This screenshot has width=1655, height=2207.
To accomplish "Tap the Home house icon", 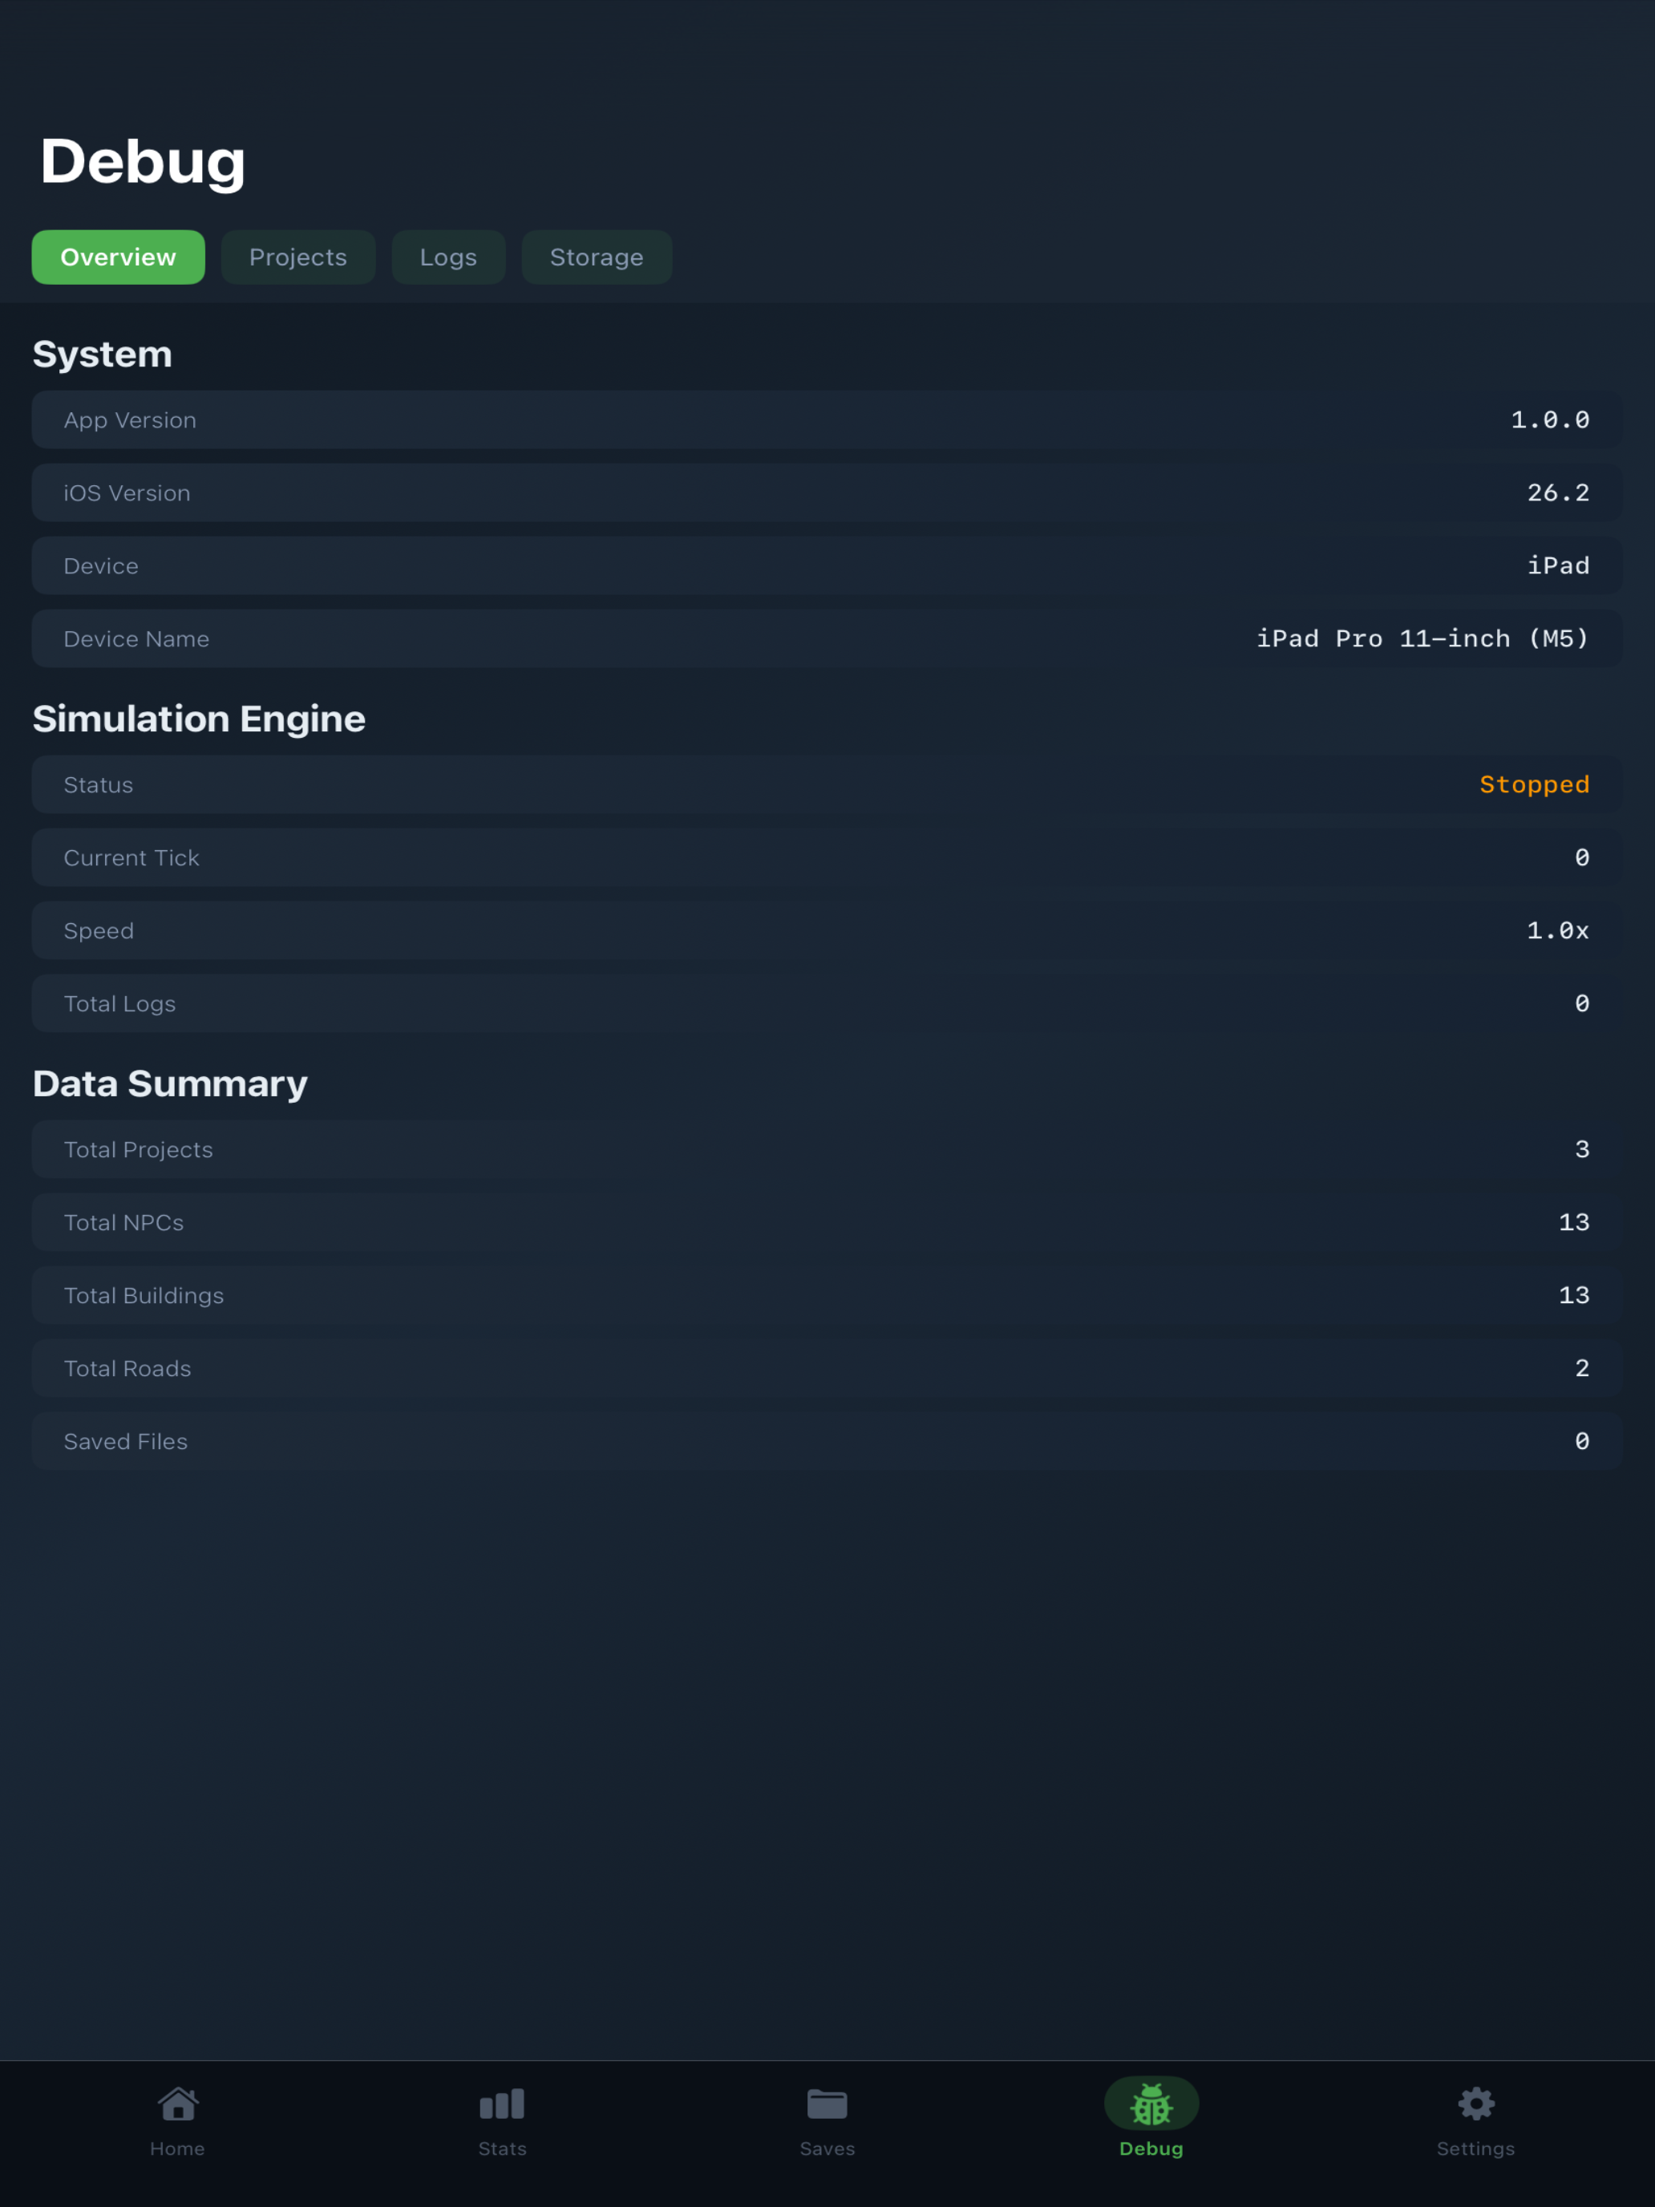I will (177, 2104).
